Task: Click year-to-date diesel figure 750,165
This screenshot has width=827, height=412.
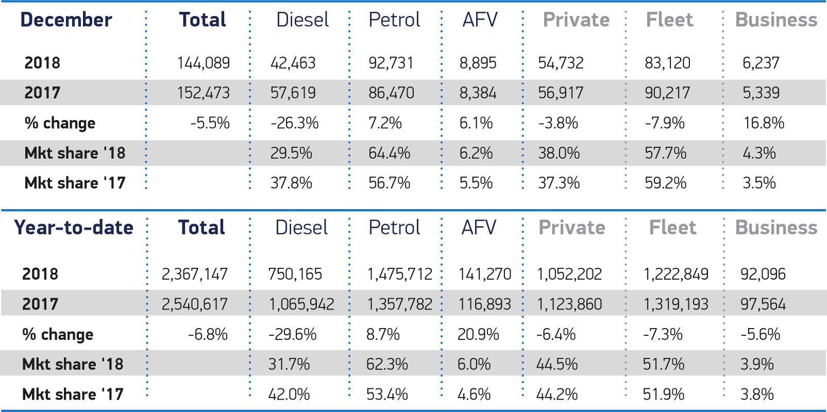Action: point(295,274)
